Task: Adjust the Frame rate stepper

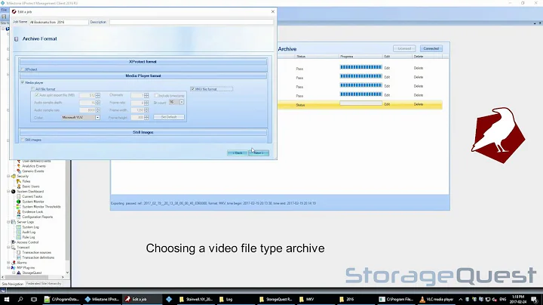Action: point(146,103)
